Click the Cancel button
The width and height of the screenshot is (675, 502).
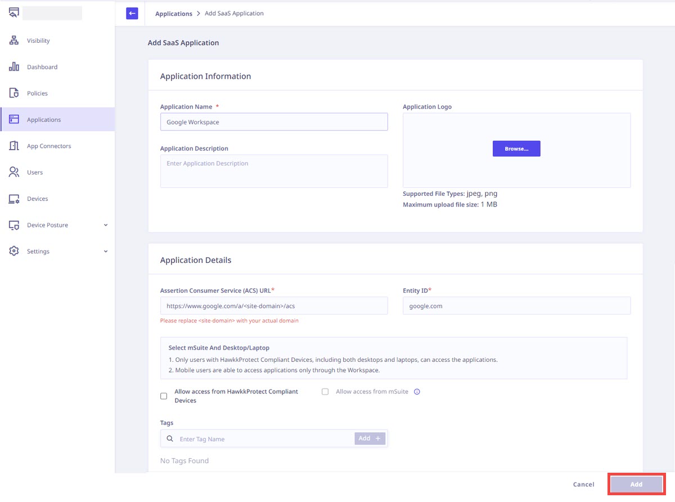[583, 484]
